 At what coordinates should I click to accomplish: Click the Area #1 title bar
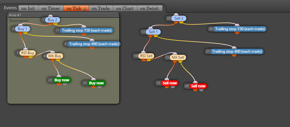pos(63,15)
